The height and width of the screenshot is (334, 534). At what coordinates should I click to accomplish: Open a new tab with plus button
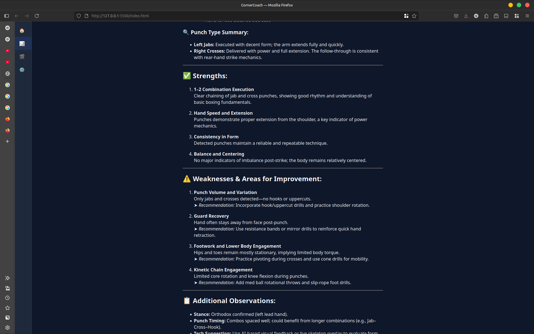(x=8, y=141)
